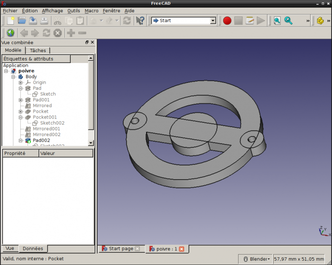The image size is (332, 265).
Task: Click the What's This help pointer icon
Action: (140, 20)
